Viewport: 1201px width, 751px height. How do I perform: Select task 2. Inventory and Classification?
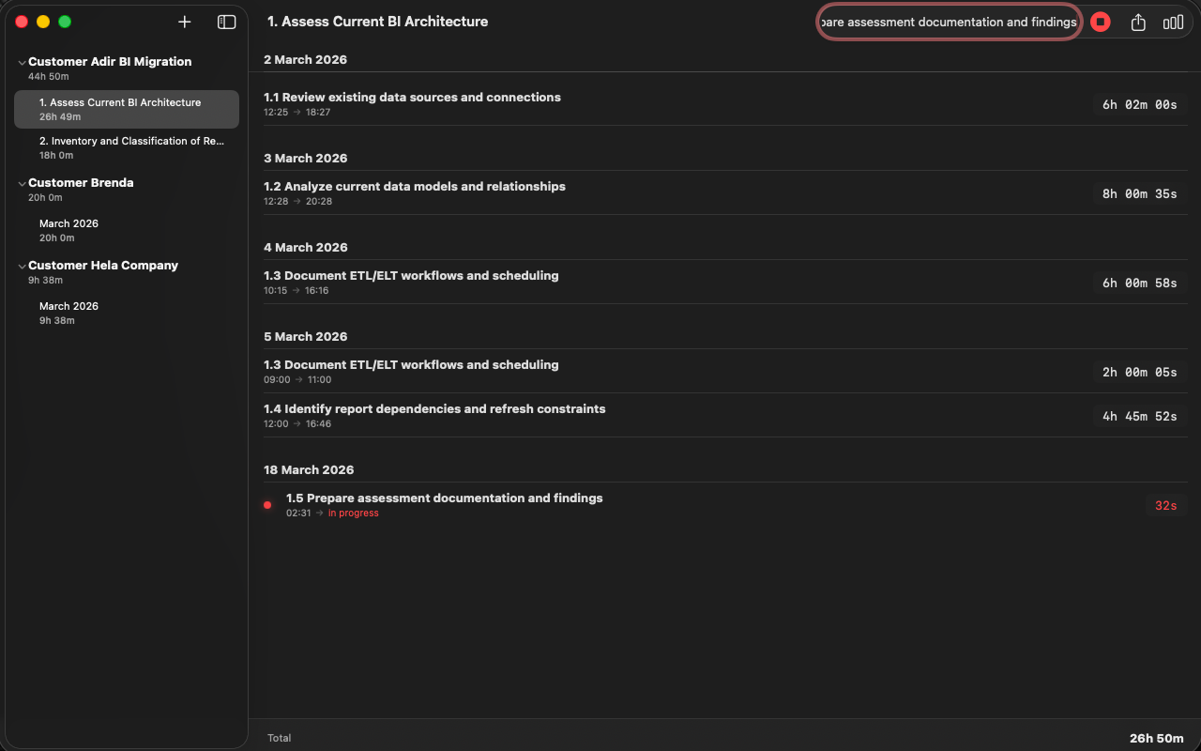[x=127, y=147]
